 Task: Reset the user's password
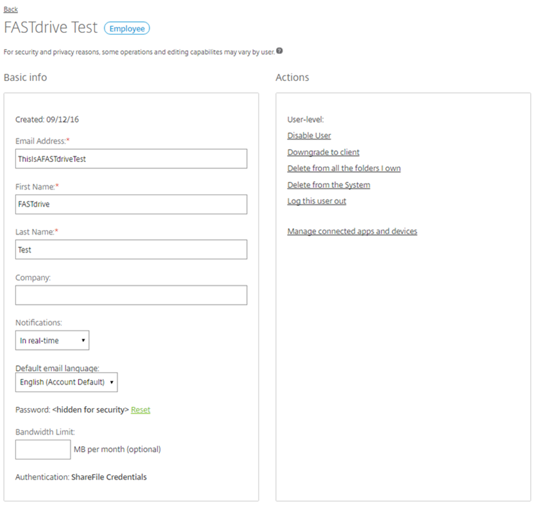pyautogui.click(x=141, y=410)
